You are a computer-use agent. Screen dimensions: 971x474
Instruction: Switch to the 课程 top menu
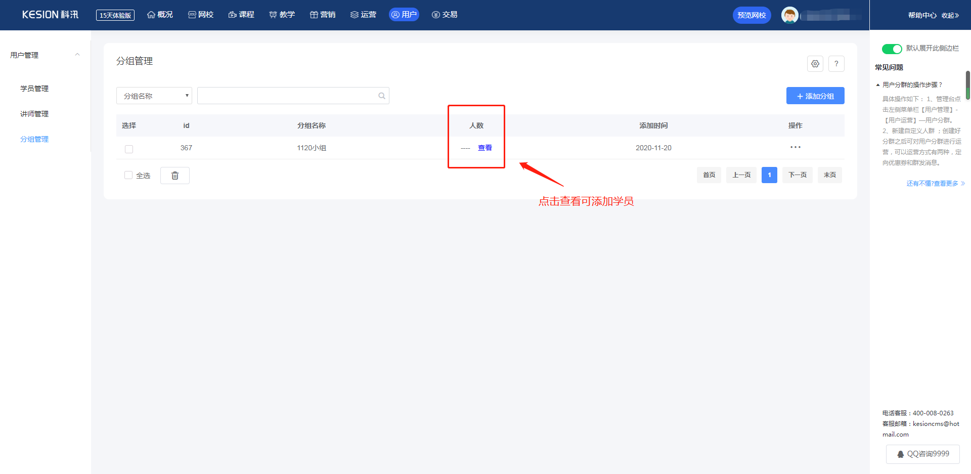coord(241,15)
